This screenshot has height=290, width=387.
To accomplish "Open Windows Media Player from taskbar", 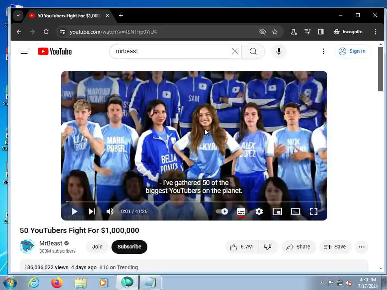I will click(103, 283).
